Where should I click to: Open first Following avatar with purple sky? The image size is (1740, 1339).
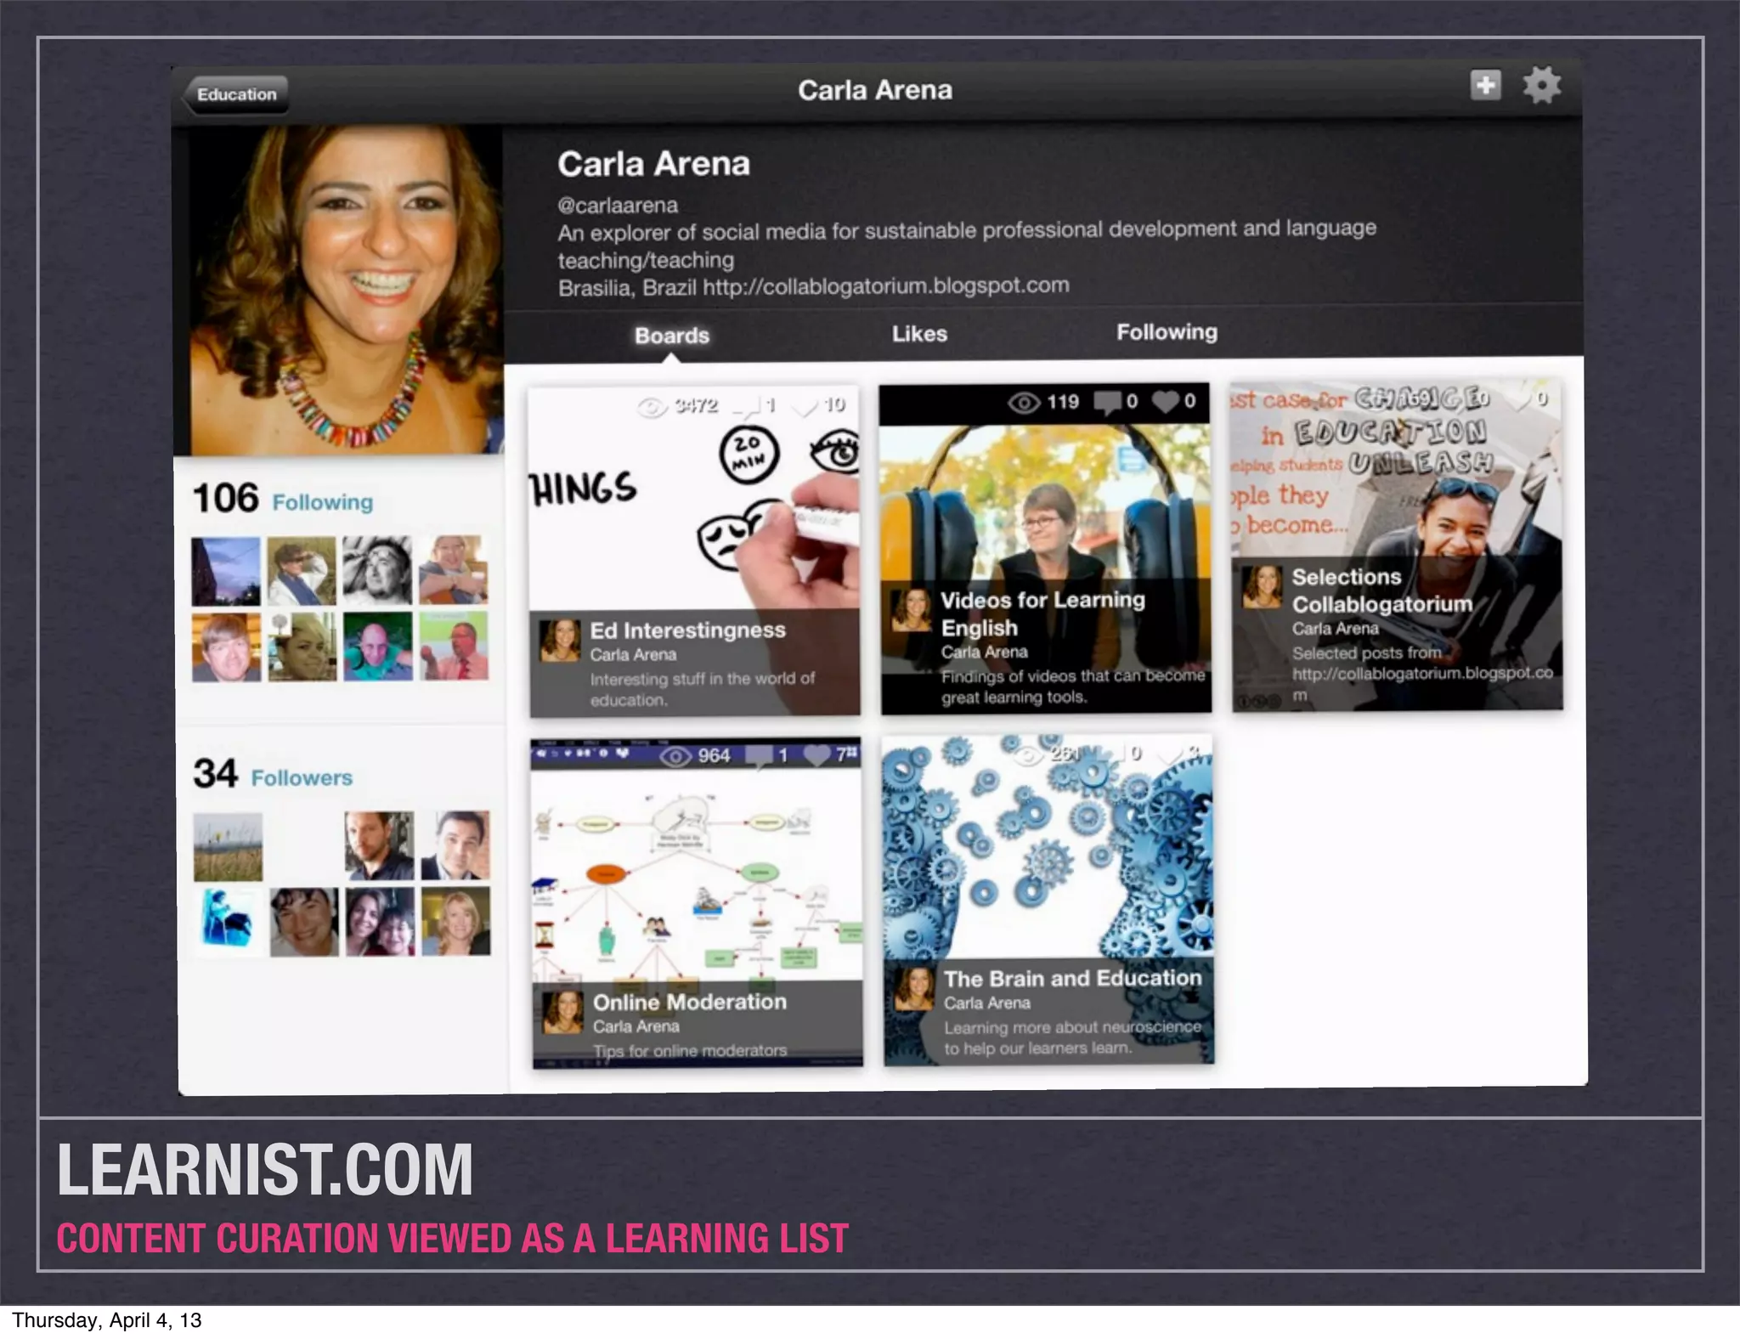(225, 571)
